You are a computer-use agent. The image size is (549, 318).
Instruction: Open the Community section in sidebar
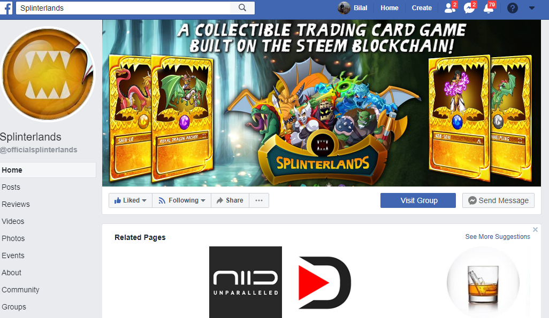pos(20,290)
